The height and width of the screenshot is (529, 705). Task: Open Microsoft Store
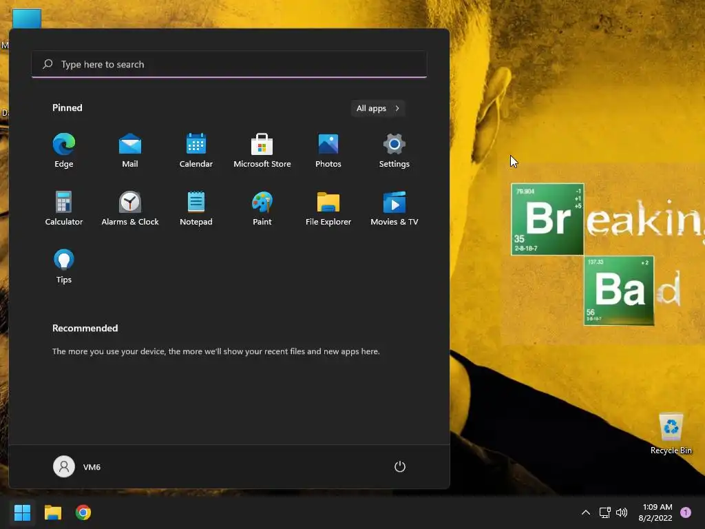(262, 151)
